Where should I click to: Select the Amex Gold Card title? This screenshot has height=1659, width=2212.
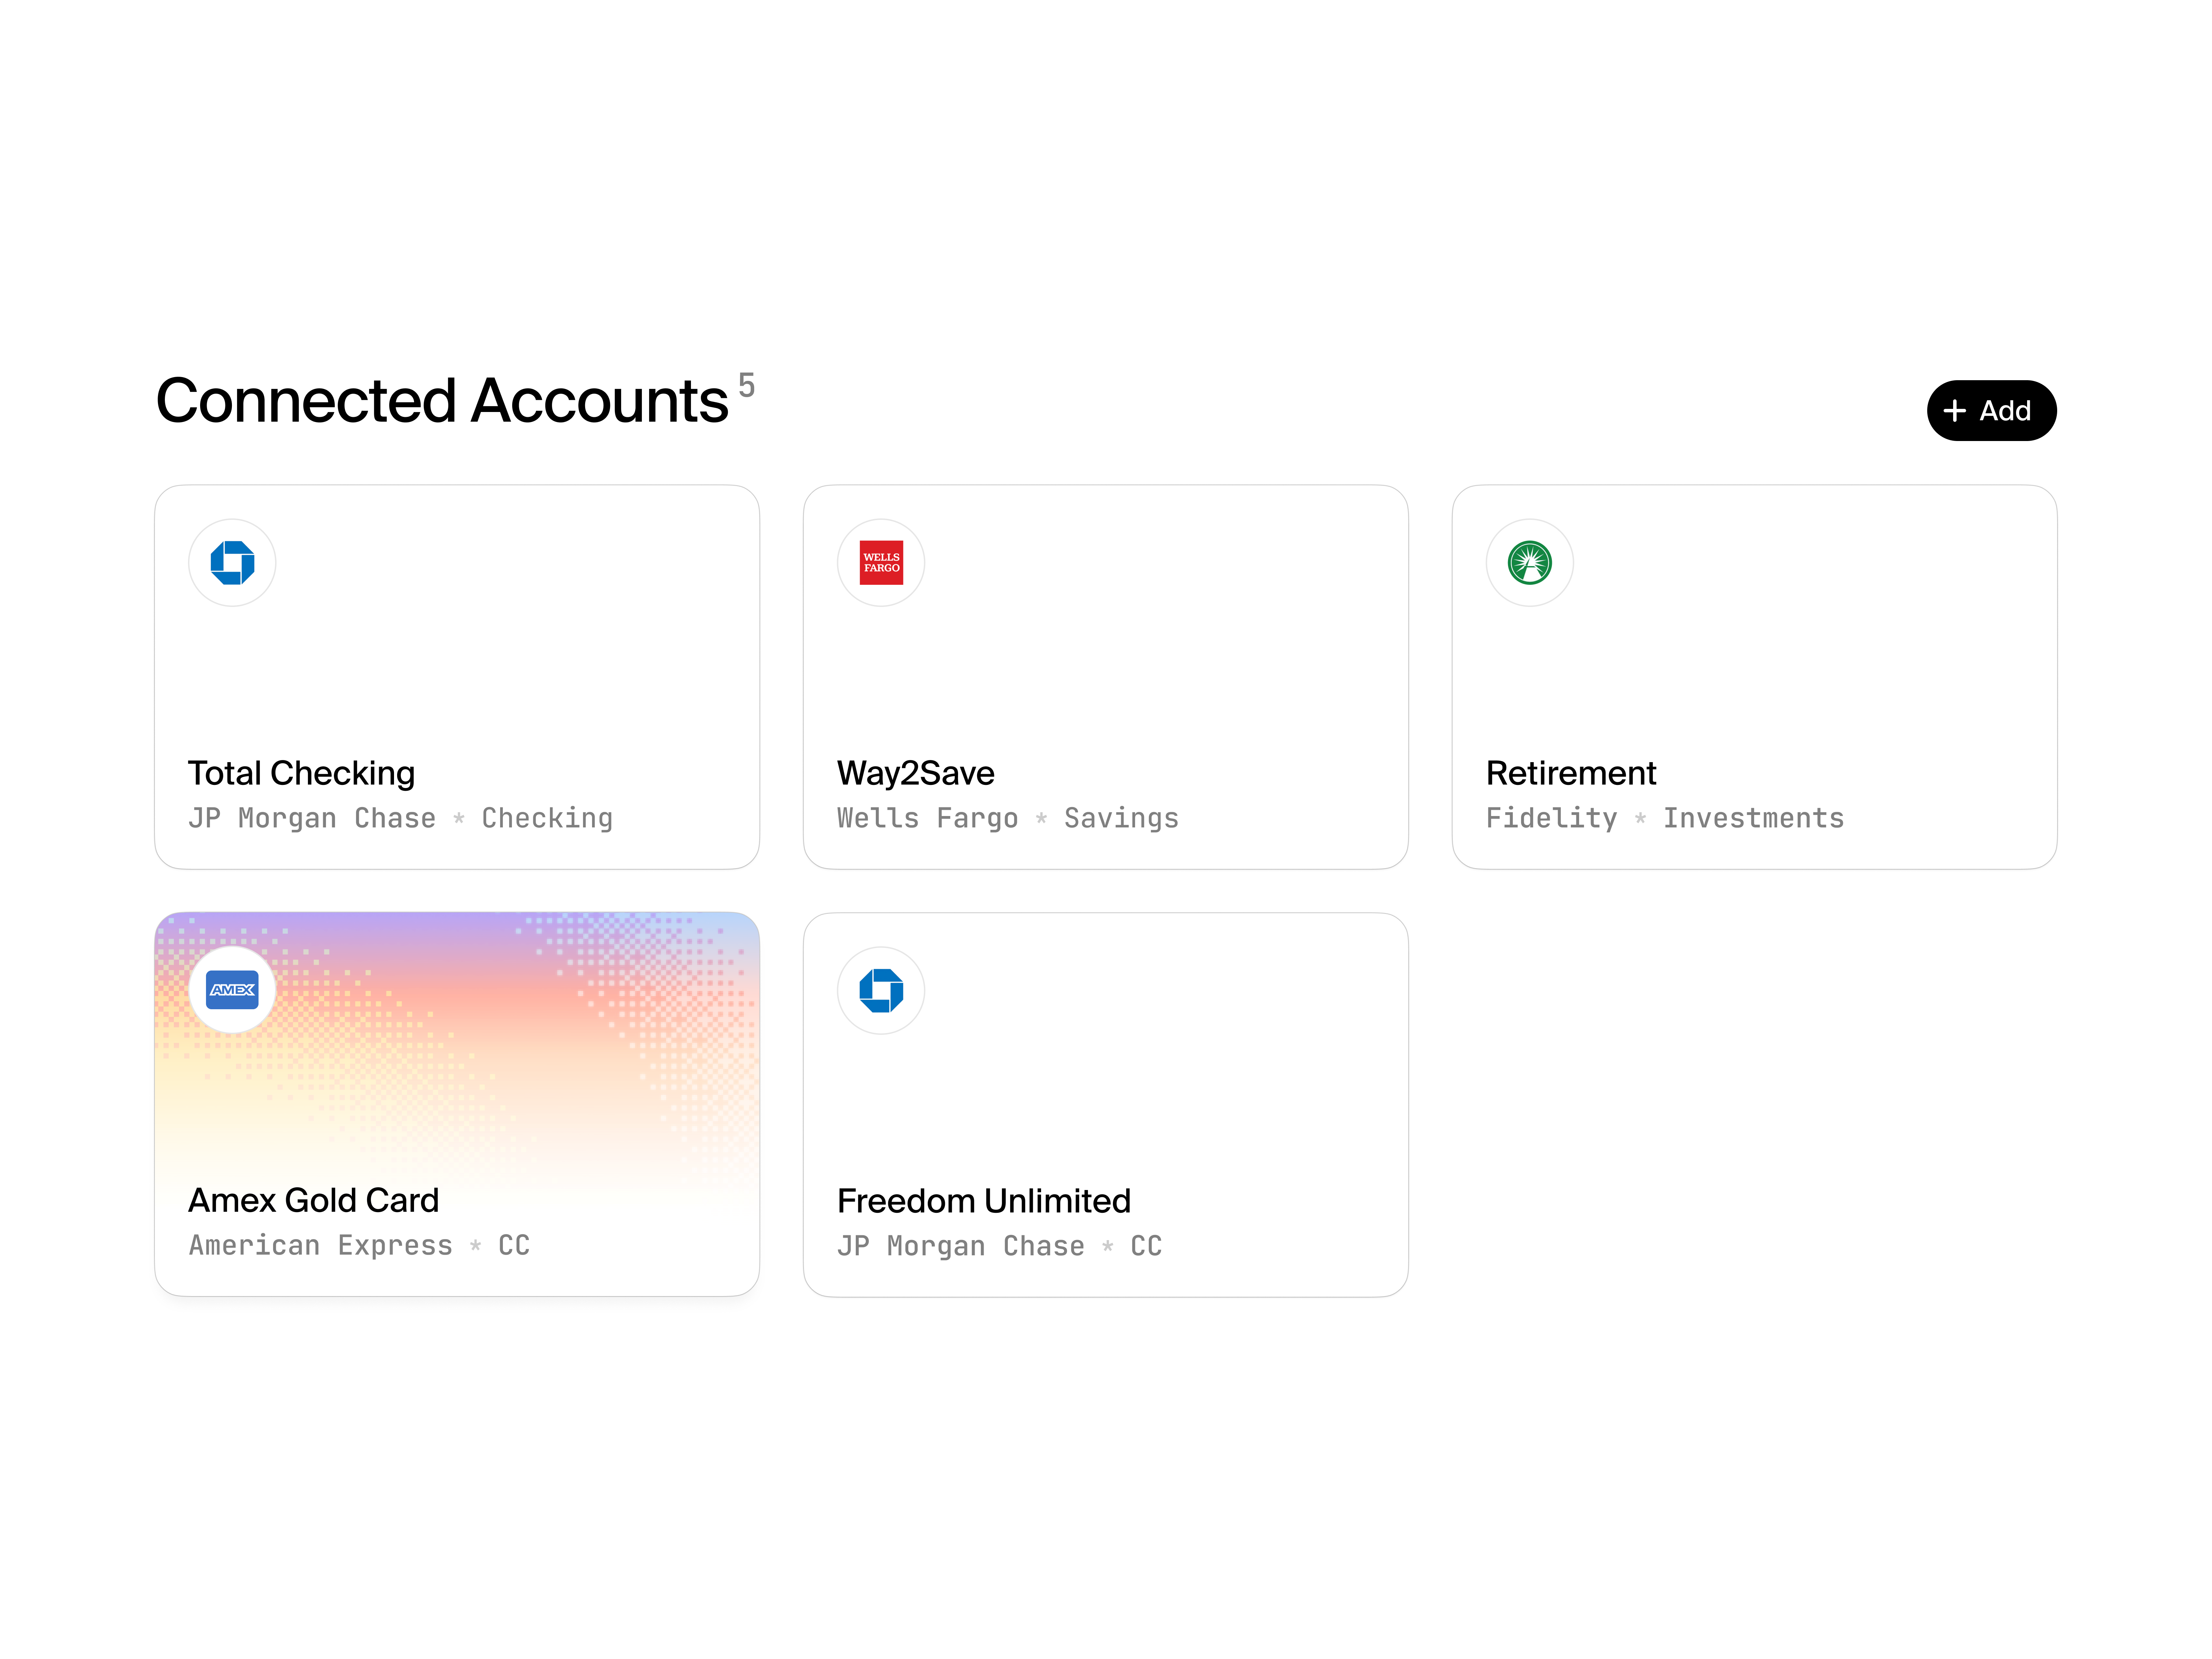coord(313,1200)
